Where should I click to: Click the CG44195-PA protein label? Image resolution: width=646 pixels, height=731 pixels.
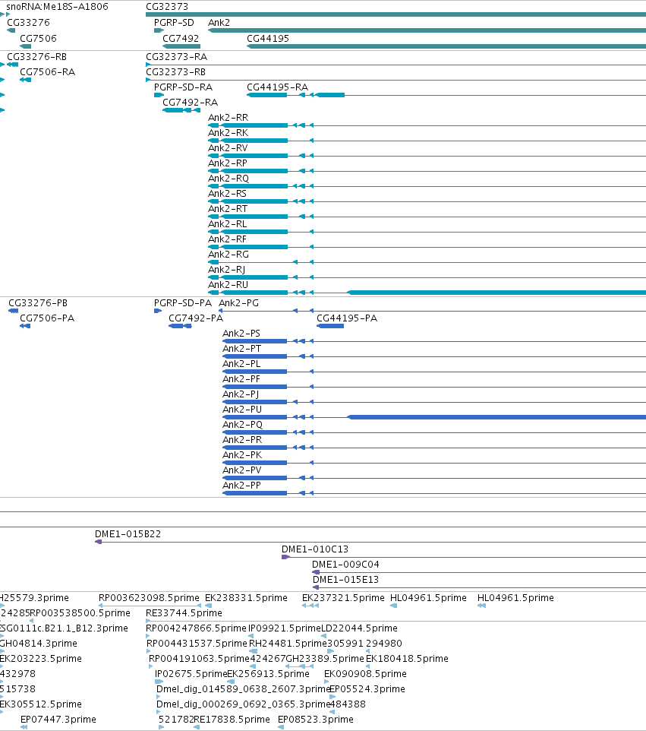click(347, 318)
